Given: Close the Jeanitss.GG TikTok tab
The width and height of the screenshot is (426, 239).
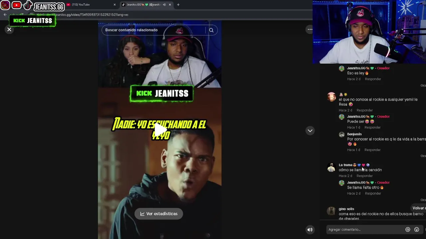Looking at the screenshot, I should (170, 5).
